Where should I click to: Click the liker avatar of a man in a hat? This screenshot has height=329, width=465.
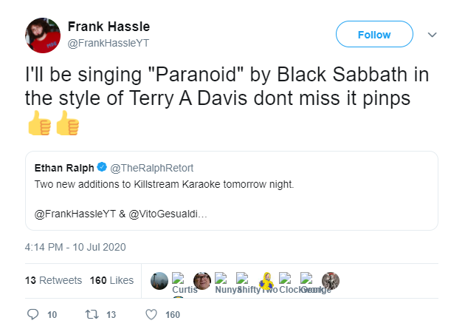(x=202, y=281)
